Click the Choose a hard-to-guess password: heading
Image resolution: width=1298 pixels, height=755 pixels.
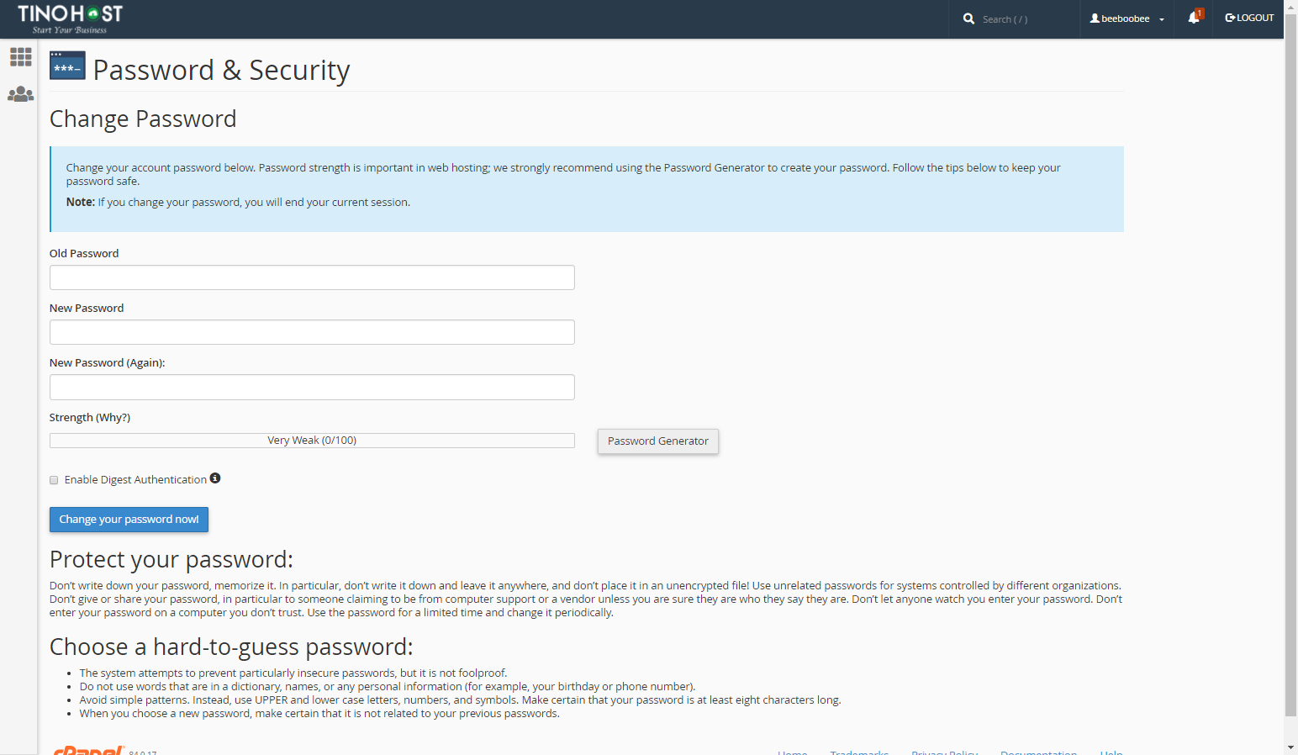231,647
